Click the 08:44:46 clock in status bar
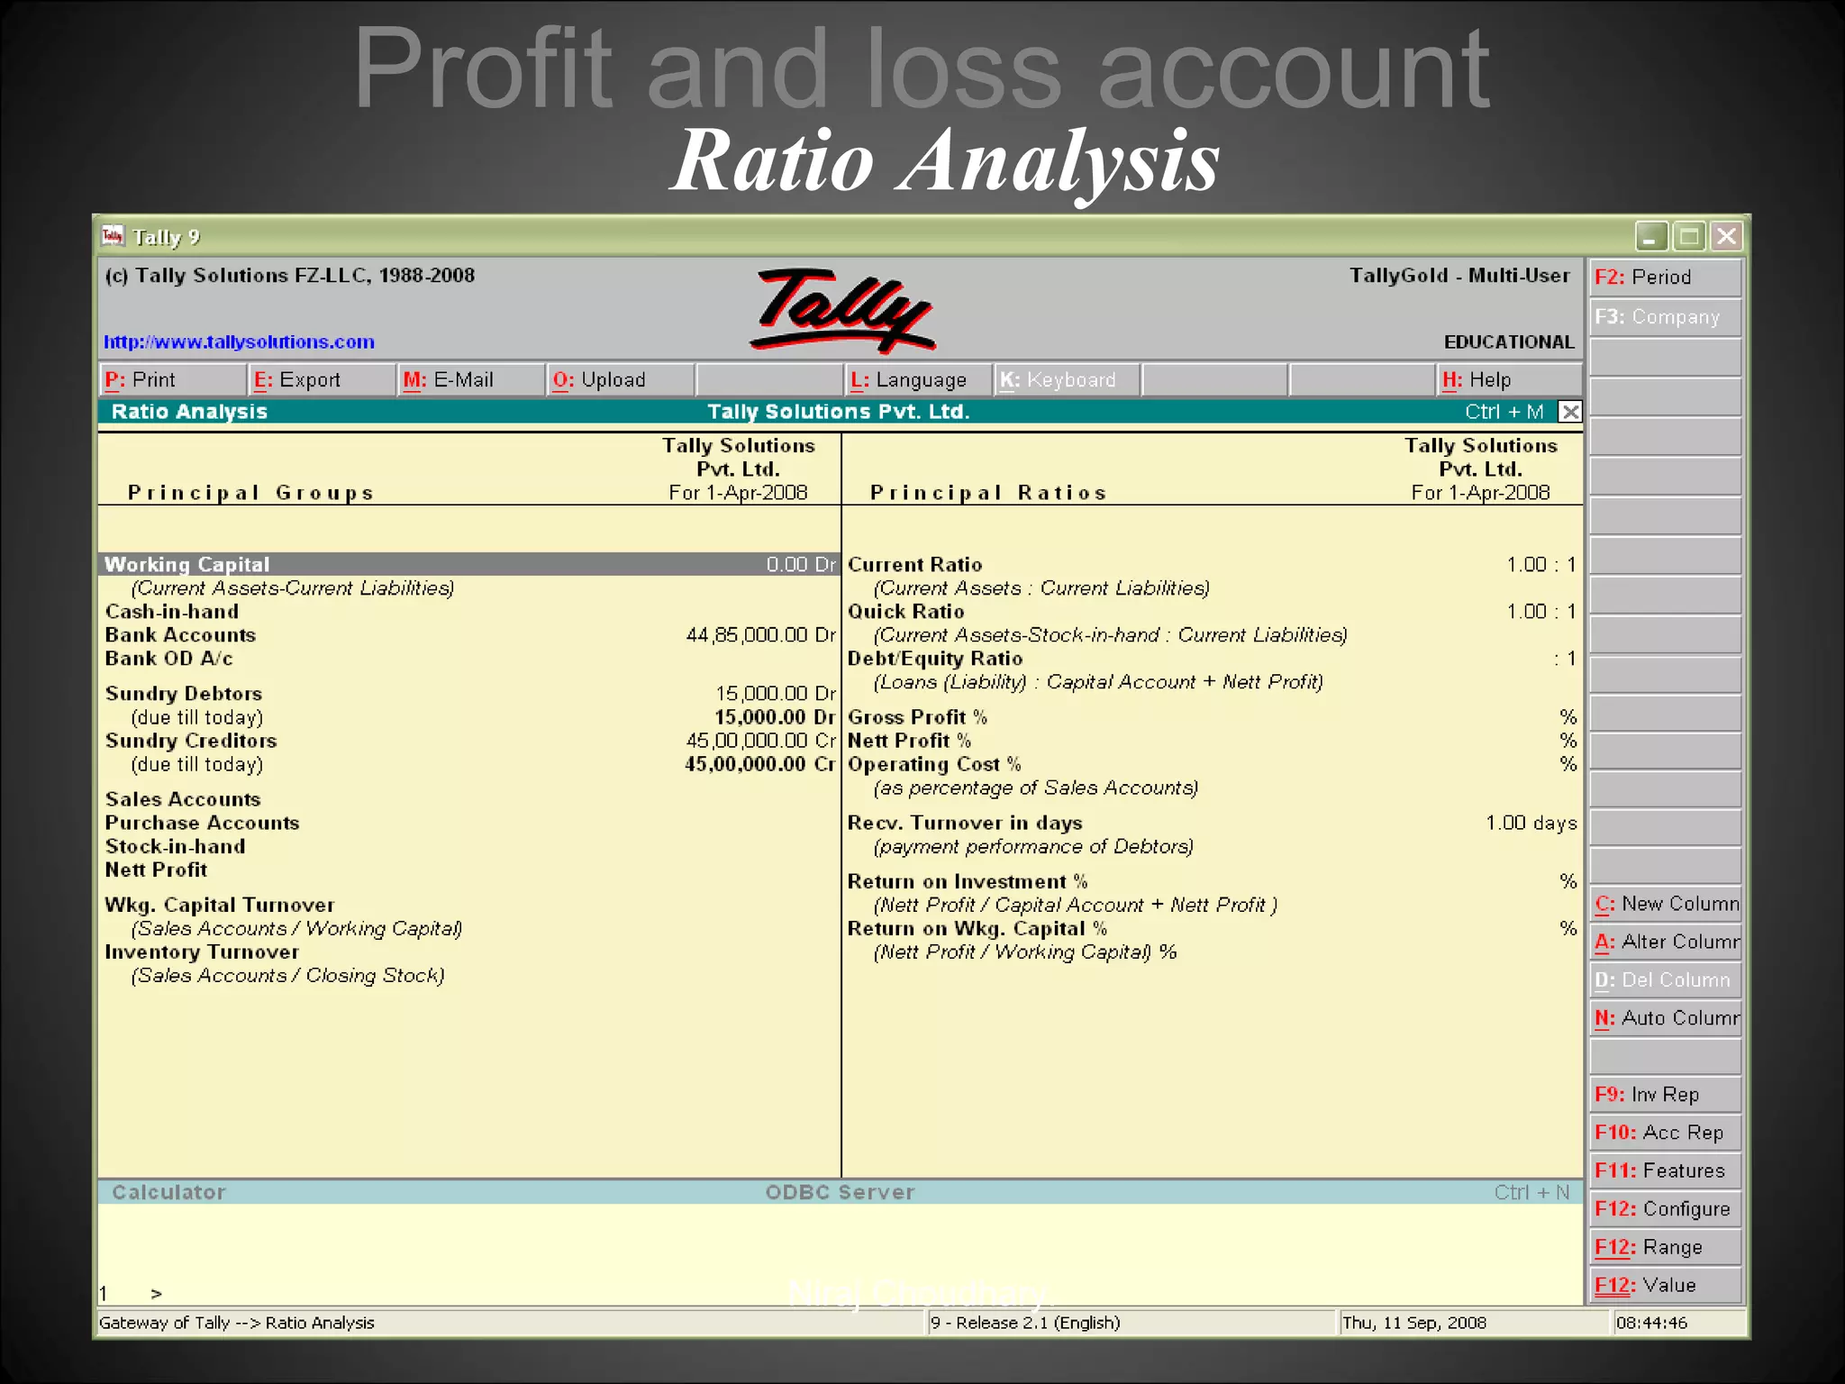Viewport: 1845px width, 1384px height. coord(1651,1323)
